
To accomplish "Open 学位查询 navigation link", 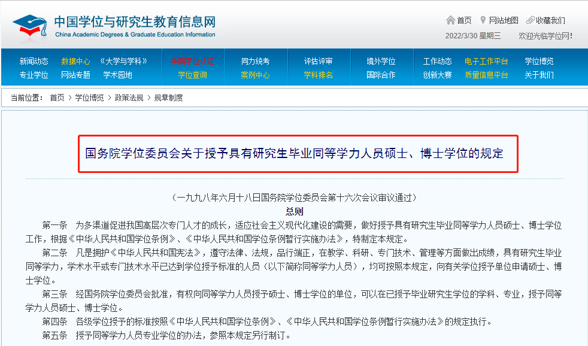I will 192,75.
